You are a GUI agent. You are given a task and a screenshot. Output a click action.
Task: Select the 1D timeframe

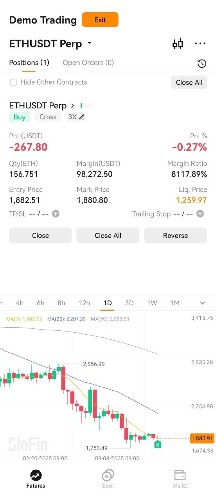click(x=108, y=303)
